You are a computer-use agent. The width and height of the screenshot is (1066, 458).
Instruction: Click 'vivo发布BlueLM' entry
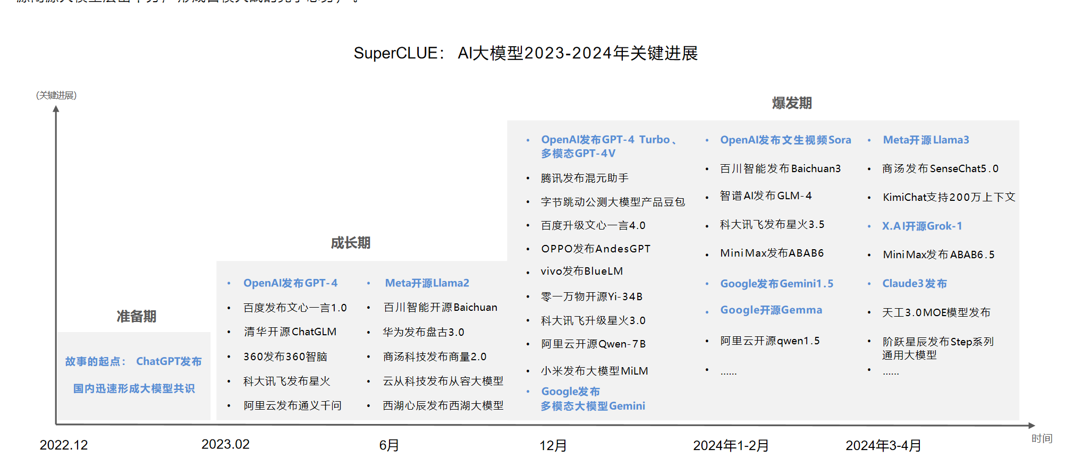coord(582,271)
